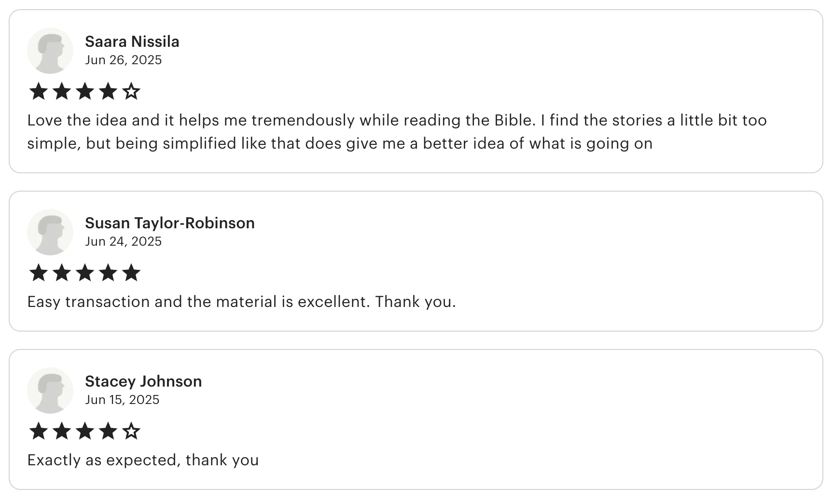Click the first star in Stacey Johnson's rating

click(38, 431)
